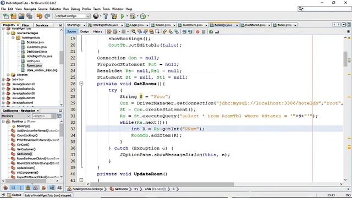Click hotelmgmttuto.Bookings breadcrumb
Image resolution: width=352 pixels, height=198 pixels.
coord(85,189)
